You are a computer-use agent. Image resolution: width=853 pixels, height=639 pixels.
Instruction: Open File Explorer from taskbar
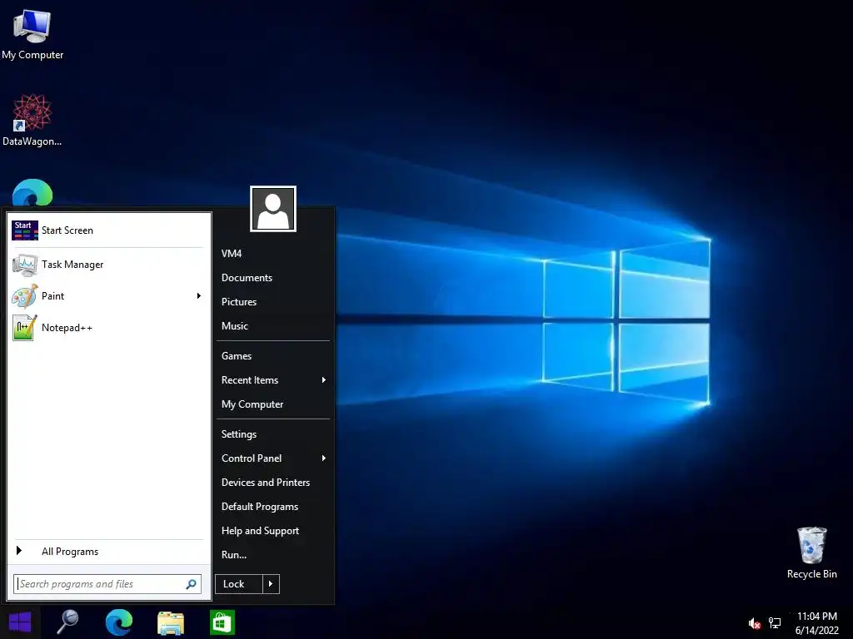click(x=171, y=622)
